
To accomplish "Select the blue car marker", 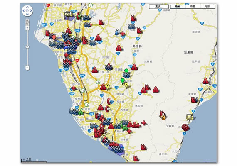I will pyautogui.click(x=66, y=46).
